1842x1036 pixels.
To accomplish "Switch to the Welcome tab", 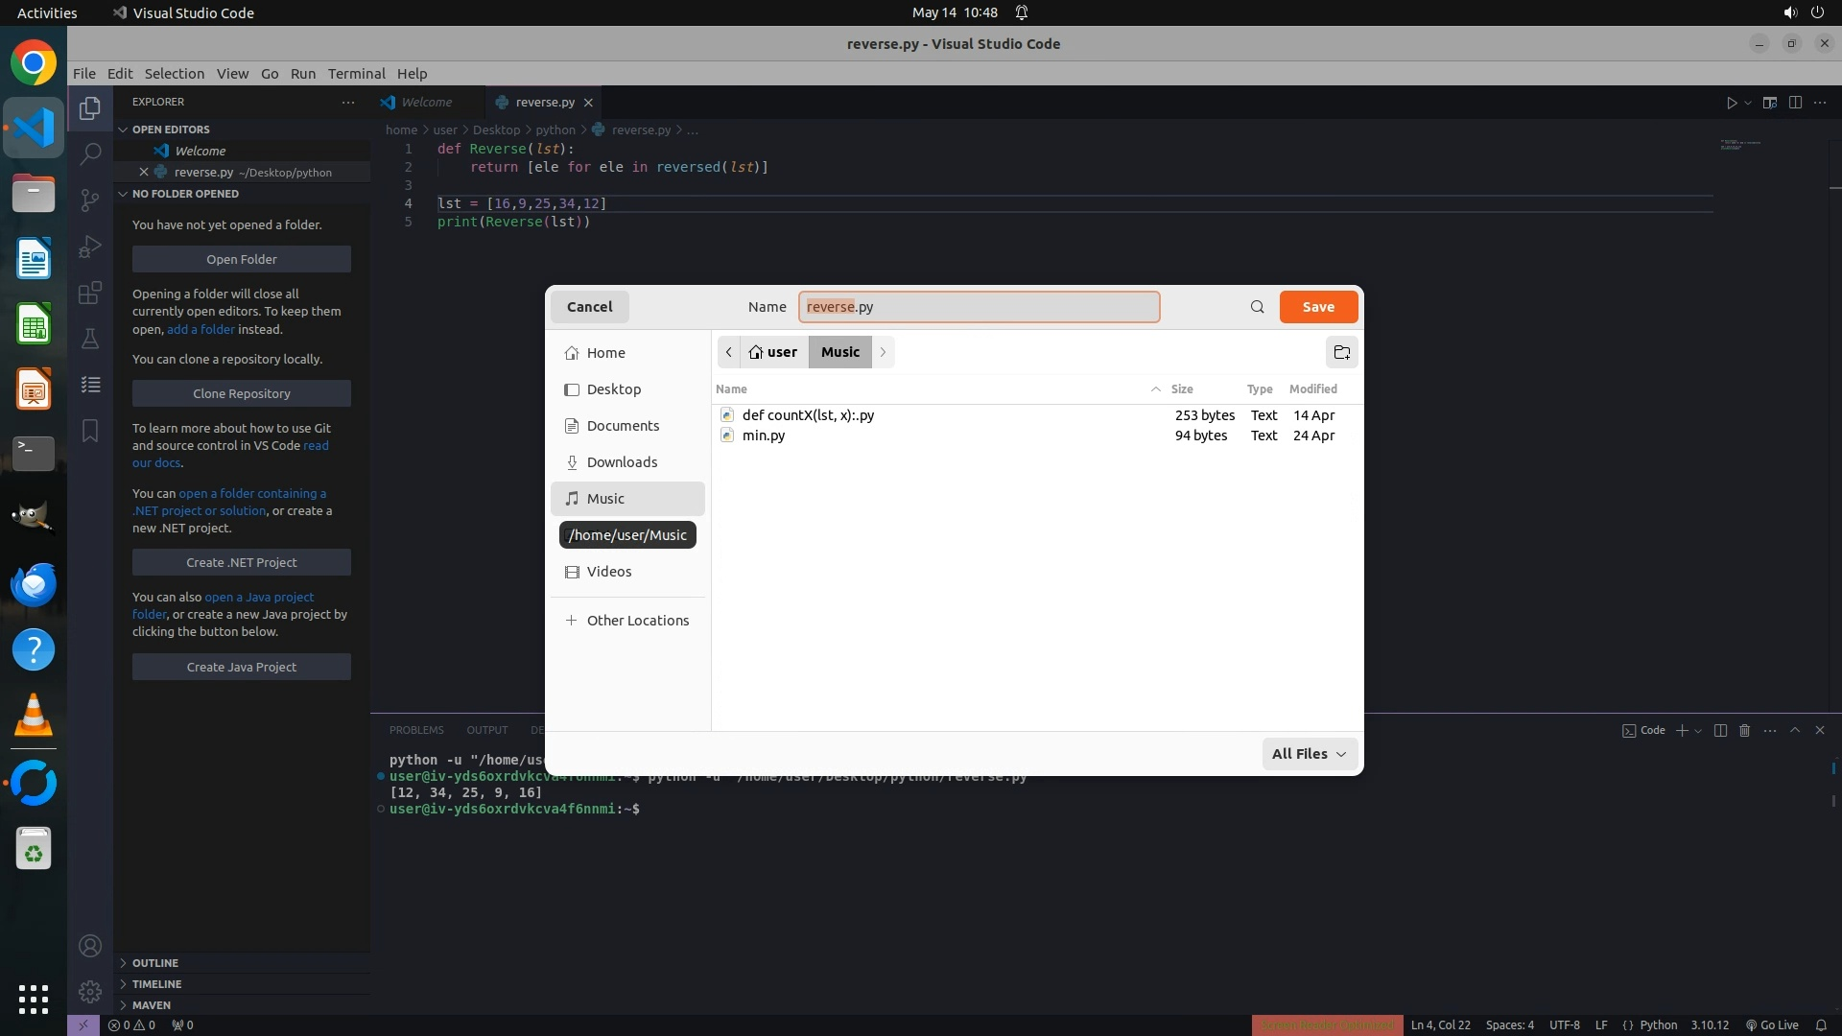I will 426,102.
